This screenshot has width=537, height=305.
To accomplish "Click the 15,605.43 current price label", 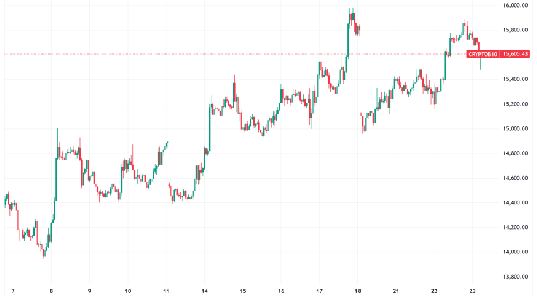I will pos(516,55).
